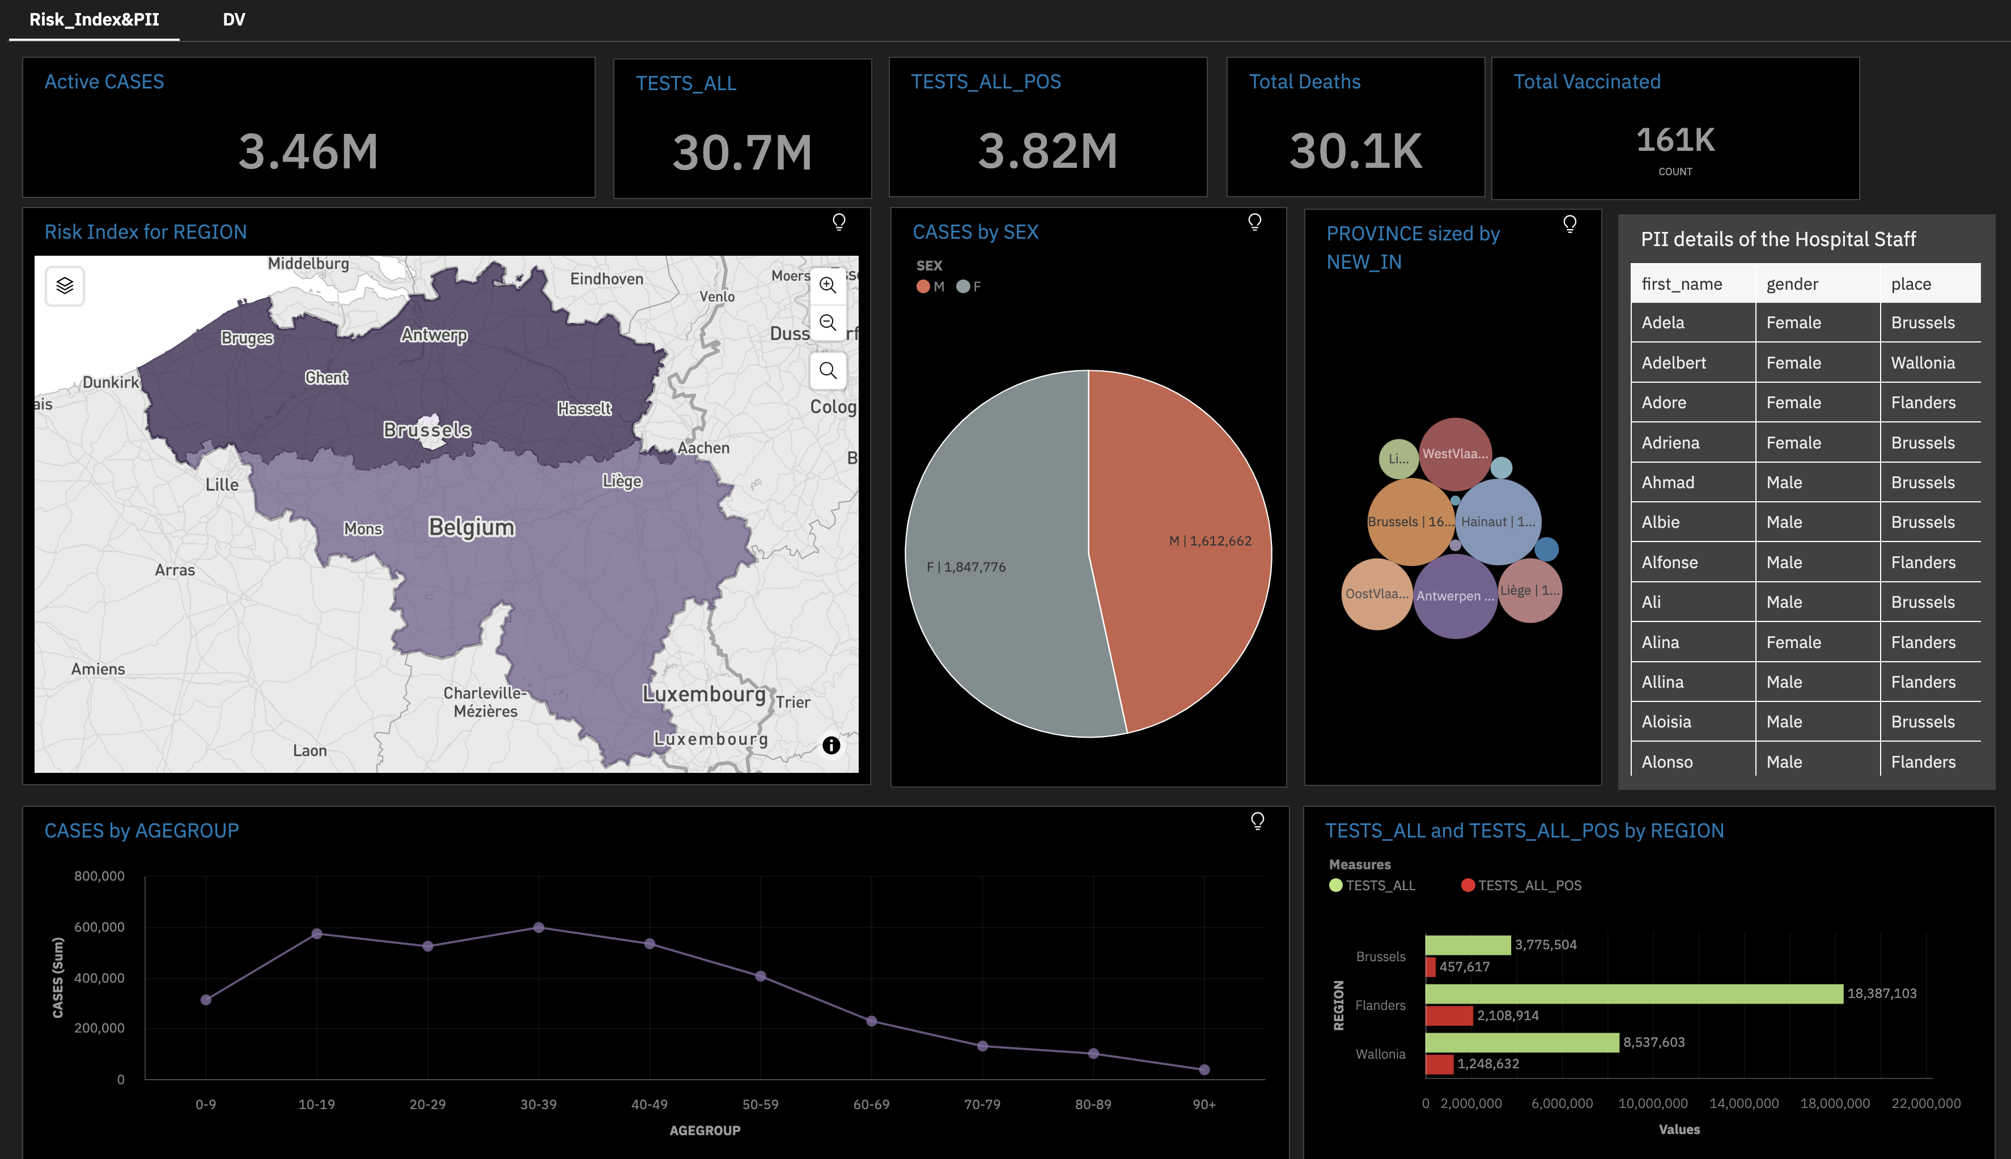Select the Antwerpen bubble
The image size is (2011, 1159).
[x=1455, y=596]
